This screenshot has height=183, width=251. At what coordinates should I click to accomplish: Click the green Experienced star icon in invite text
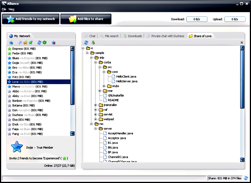[x=64, y=158]
